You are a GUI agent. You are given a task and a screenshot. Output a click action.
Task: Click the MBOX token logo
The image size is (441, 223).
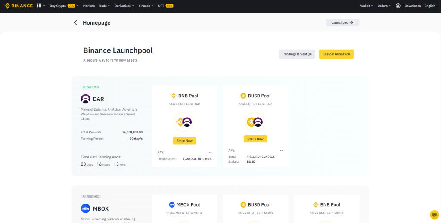[x=86, y=208]
